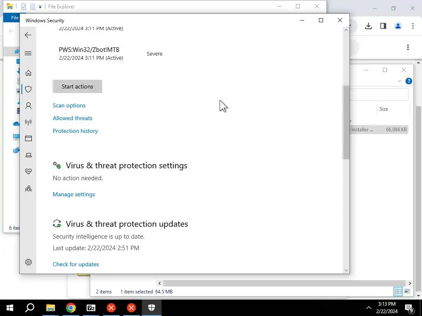This screenshot has width=422, height=316.
Task: Open App & browser control sidebar icon
Action: [x=28, y=139]
